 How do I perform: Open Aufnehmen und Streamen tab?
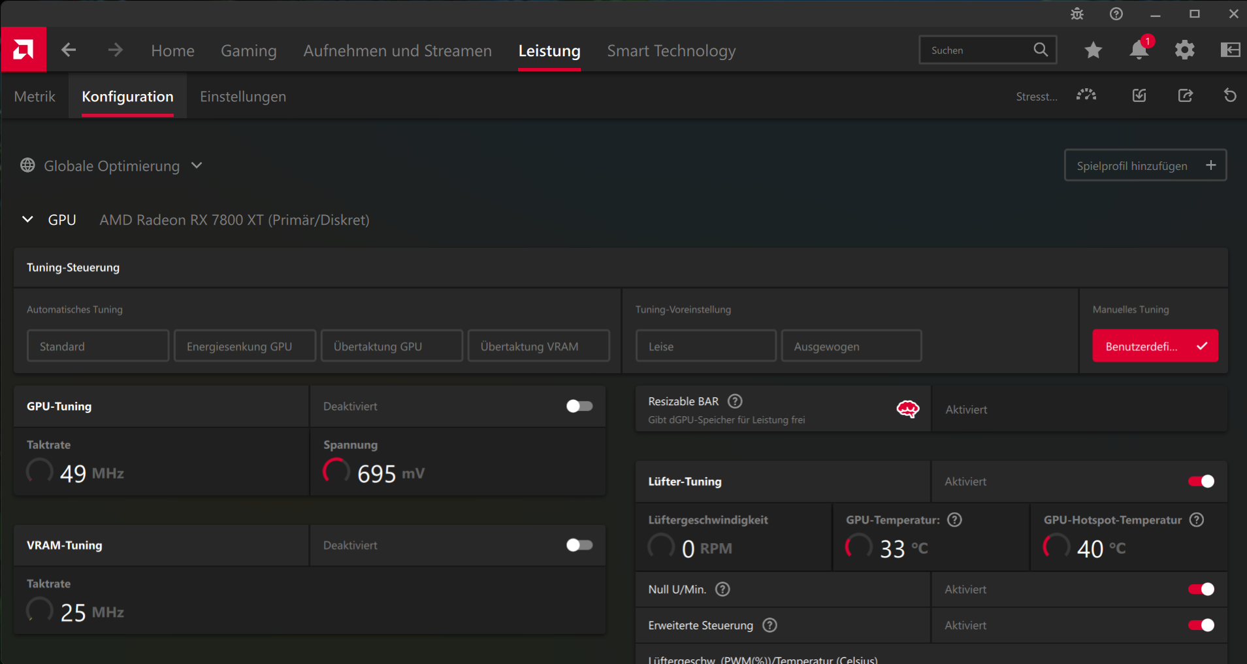[397, 50]
